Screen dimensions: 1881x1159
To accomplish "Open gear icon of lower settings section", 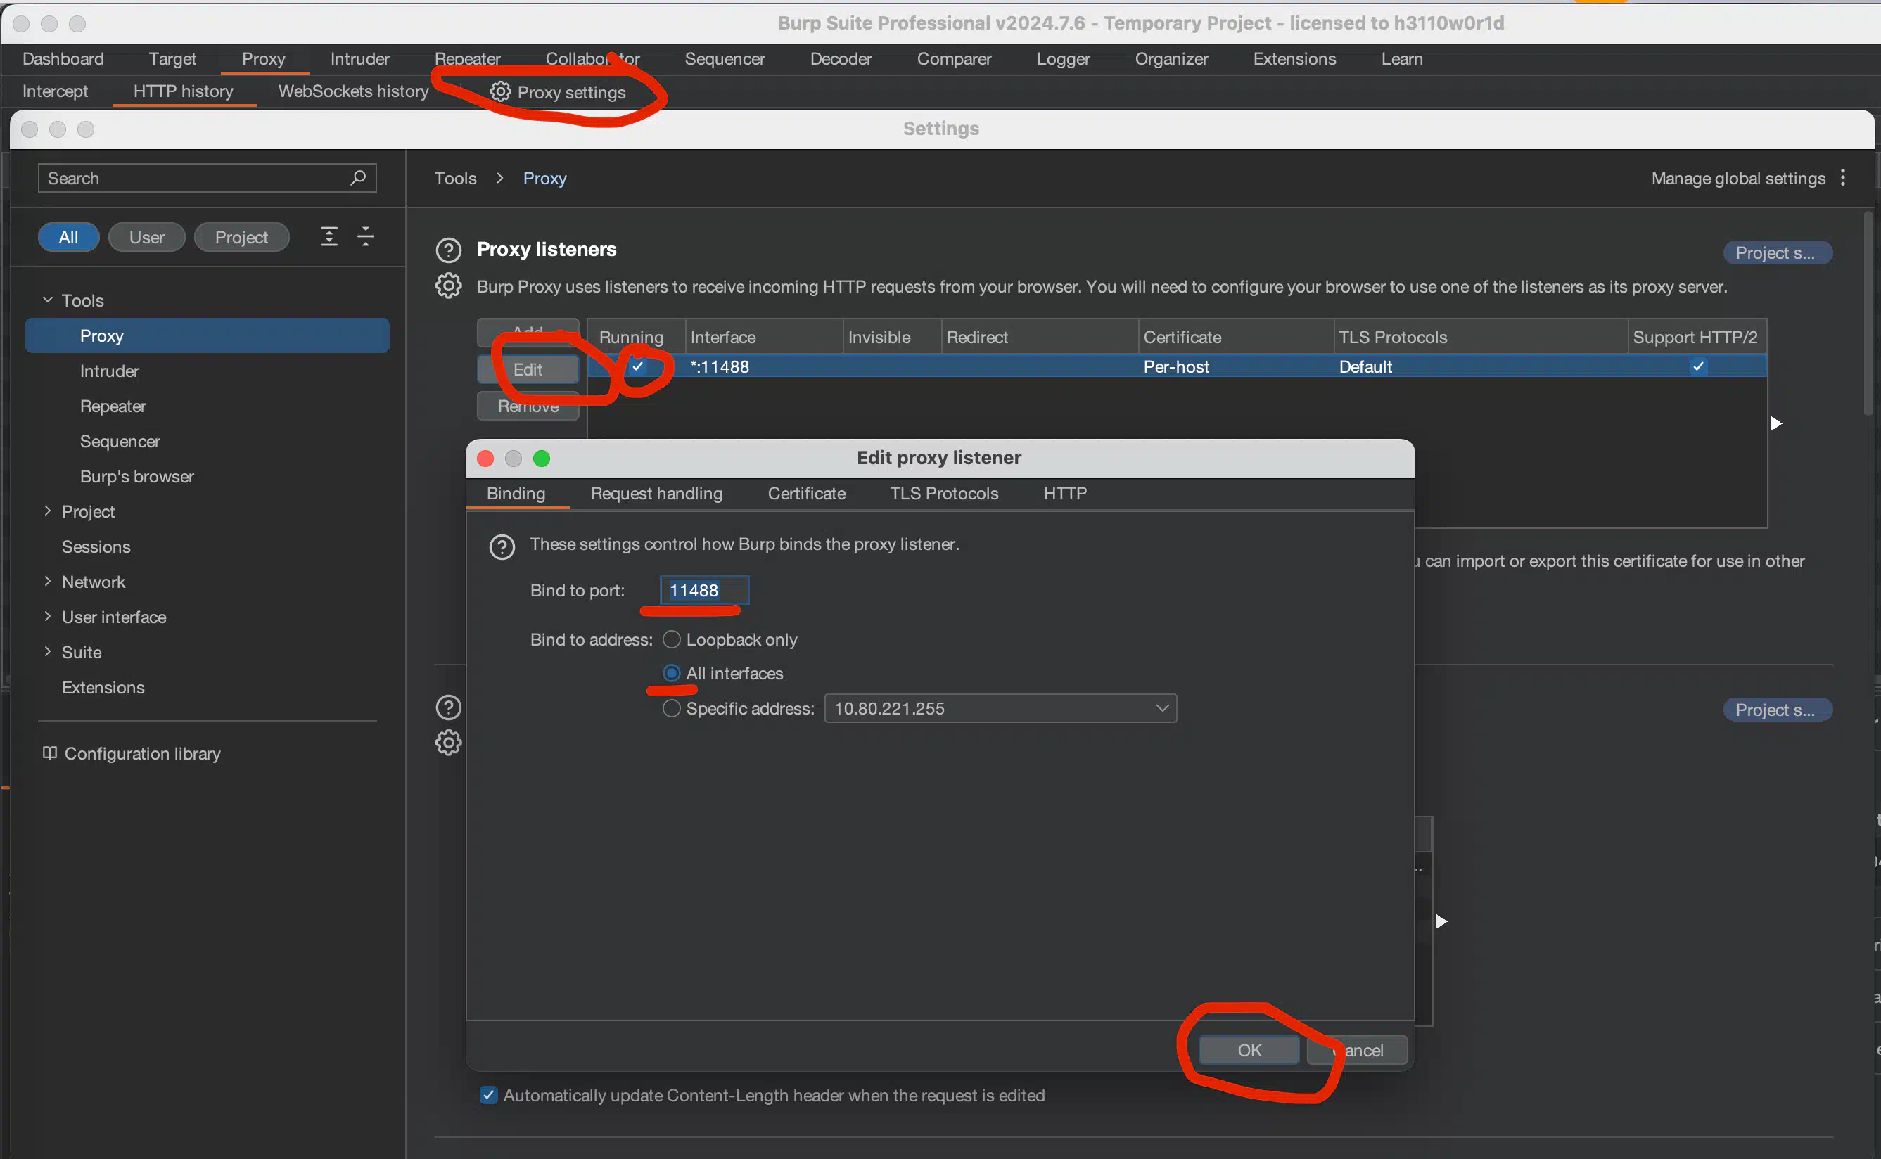I will [448, 742].
